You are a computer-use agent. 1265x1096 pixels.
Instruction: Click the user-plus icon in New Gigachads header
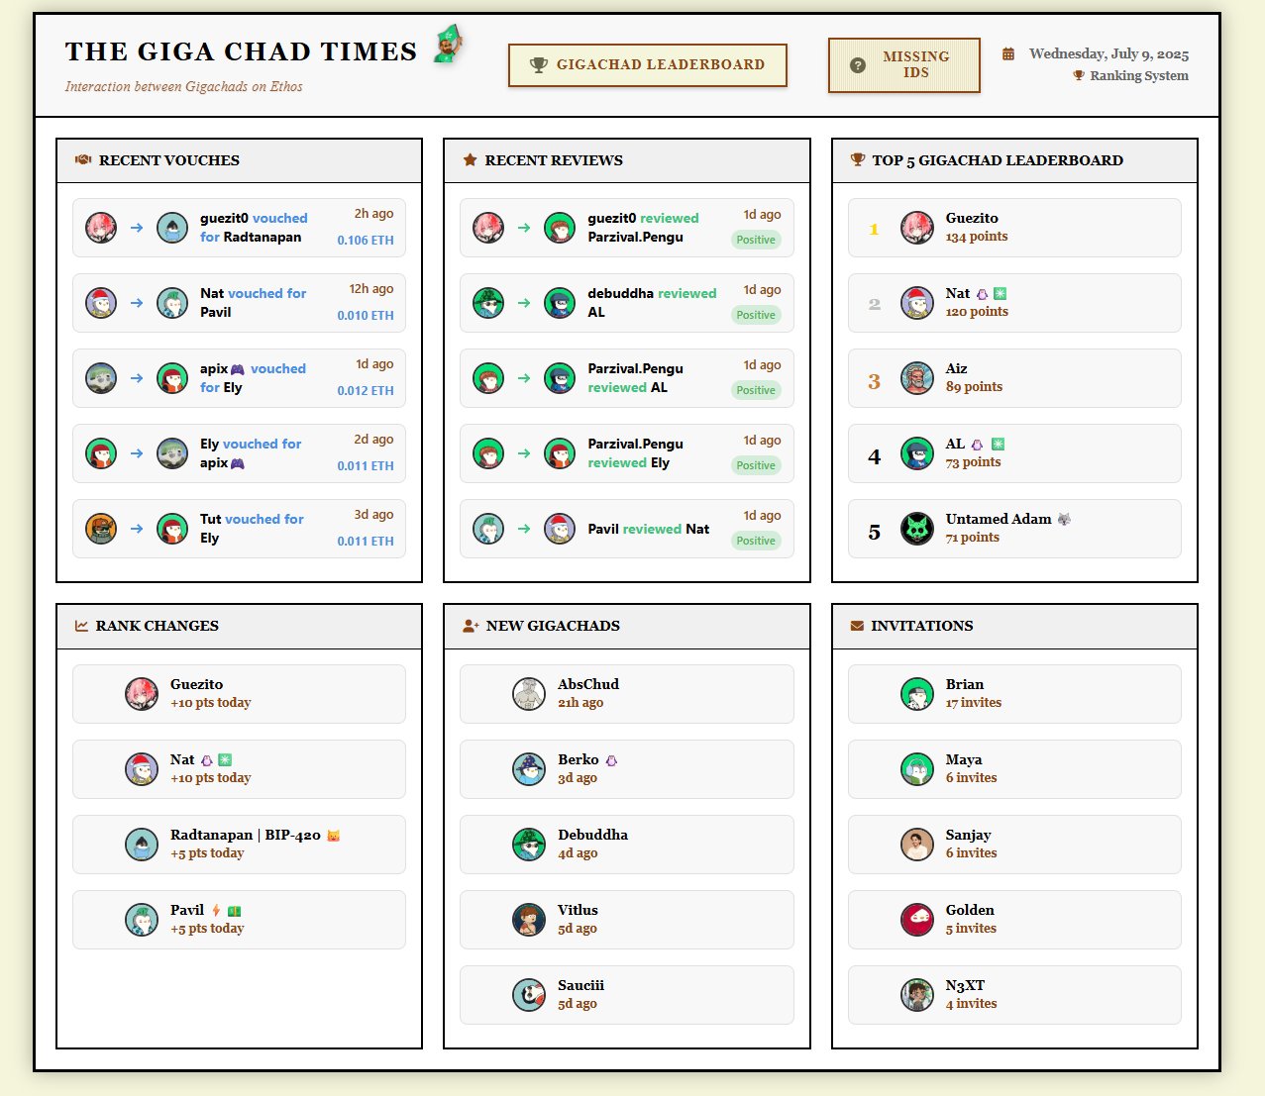click(x=471, y=626)
